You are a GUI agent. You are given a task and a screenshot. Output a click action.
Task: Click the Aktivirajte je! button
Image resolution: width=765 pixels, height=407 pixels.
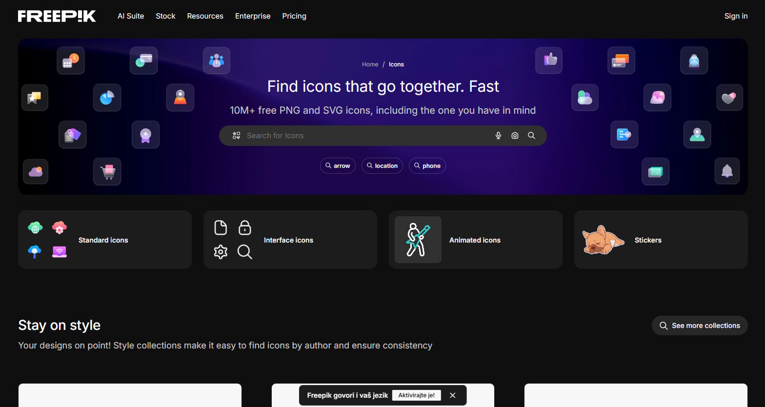click(x=416, y=395)
